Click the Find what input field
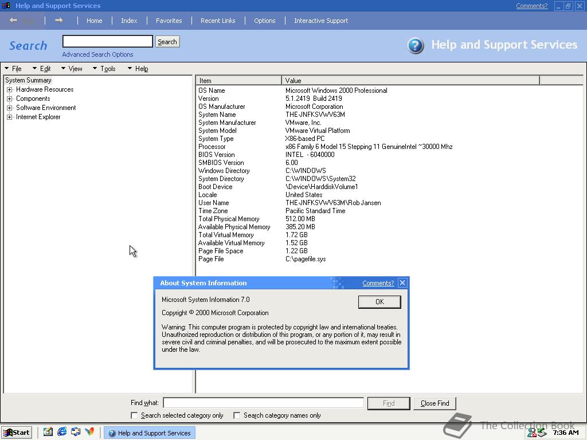Screen dimensions: 587x440 click(264, 403)
